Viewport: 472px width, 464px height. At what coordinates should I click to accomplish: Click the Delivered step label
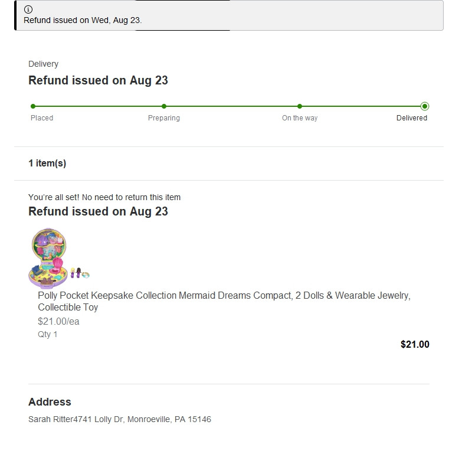(x=411, y=118)
